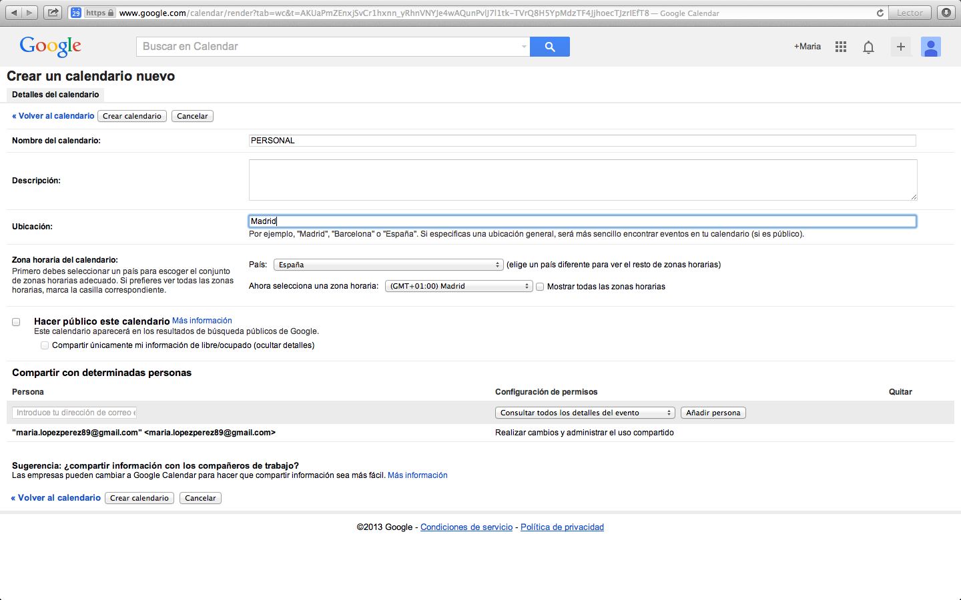Open Más información link in Sugerencia text

pyautogui.click(x=418, y=475)
